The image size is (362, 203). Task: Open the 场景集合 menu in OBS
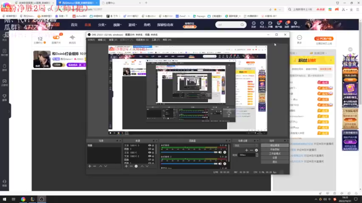click(x=142, y=40)
